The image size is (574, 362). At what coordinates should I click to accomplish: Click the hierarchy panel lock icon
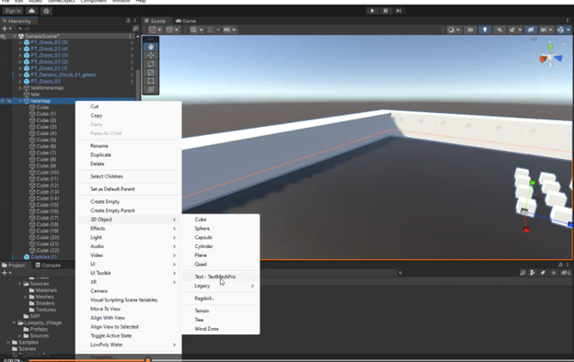point(128,21)
